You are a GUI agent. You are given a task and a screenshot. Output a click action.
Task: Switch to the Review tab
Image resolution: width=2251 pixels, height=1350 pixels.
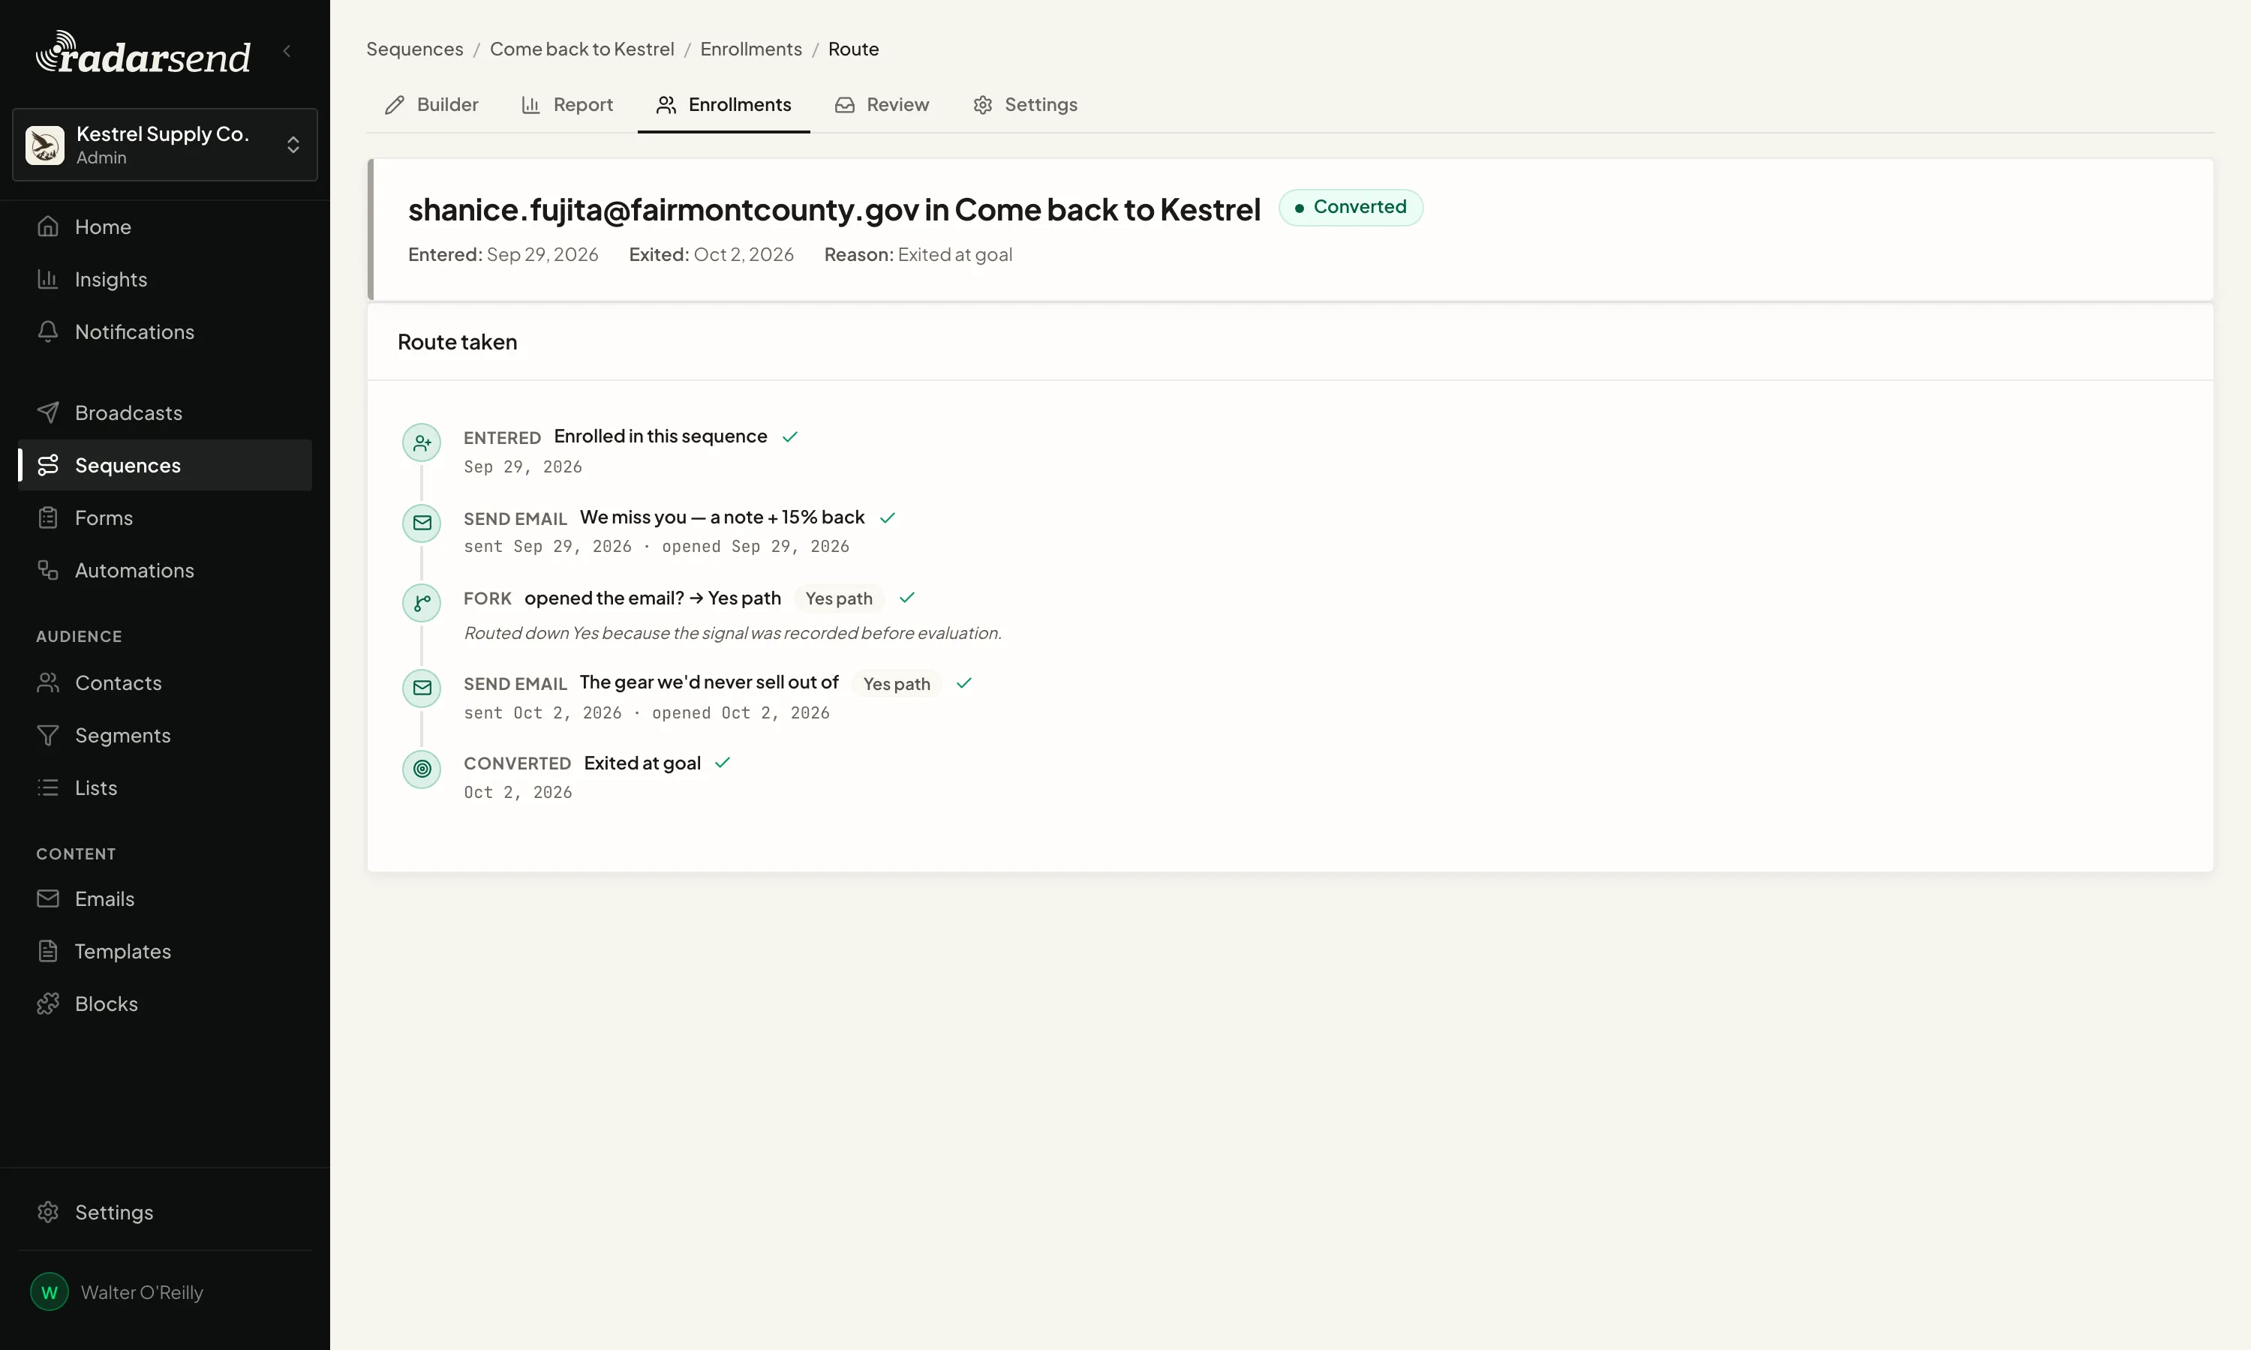[x=882, y=104]
